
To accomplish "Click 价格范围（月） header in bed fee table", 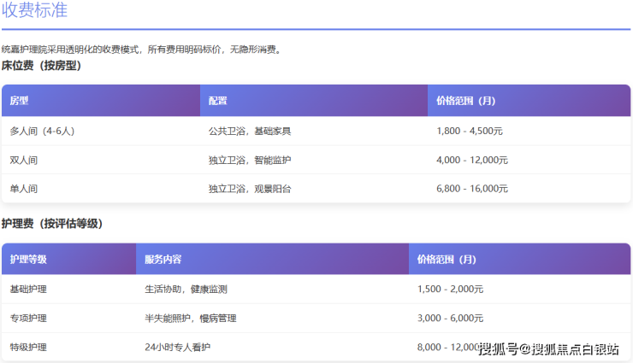I will [465, 101].
